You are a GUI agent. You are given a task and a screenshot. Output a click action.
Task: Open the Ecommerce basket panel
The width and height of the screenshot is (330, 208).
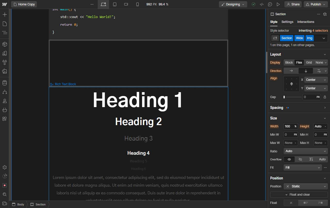[4, 110]
